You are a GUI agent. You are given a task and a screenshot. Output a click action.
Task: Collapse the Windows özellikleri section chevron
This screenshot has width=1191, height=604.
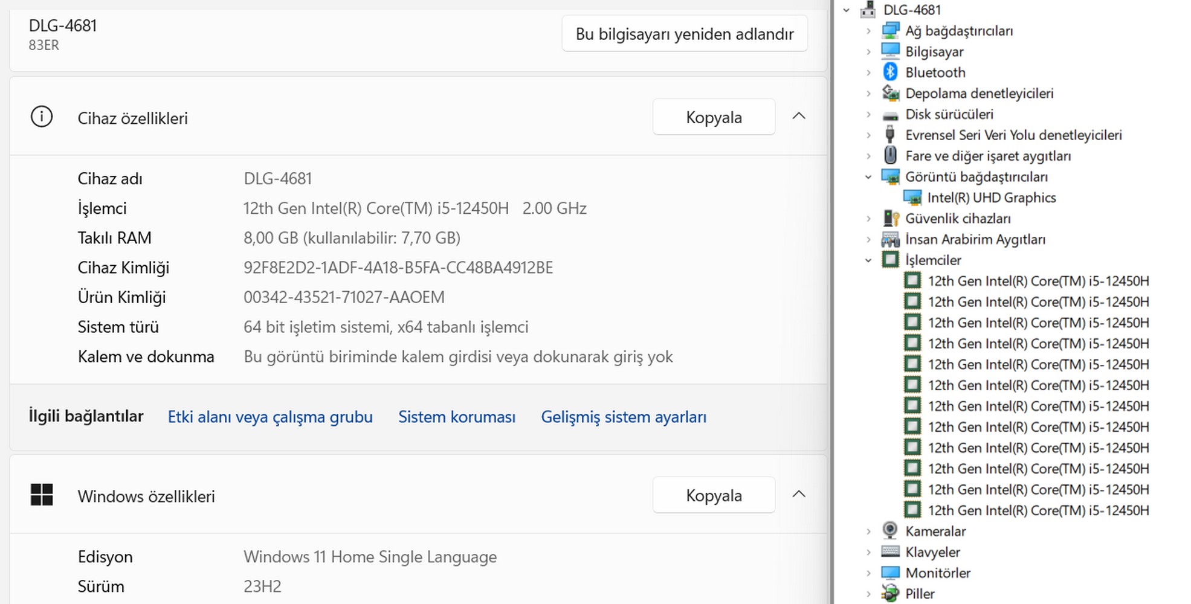tap(799, 494)
